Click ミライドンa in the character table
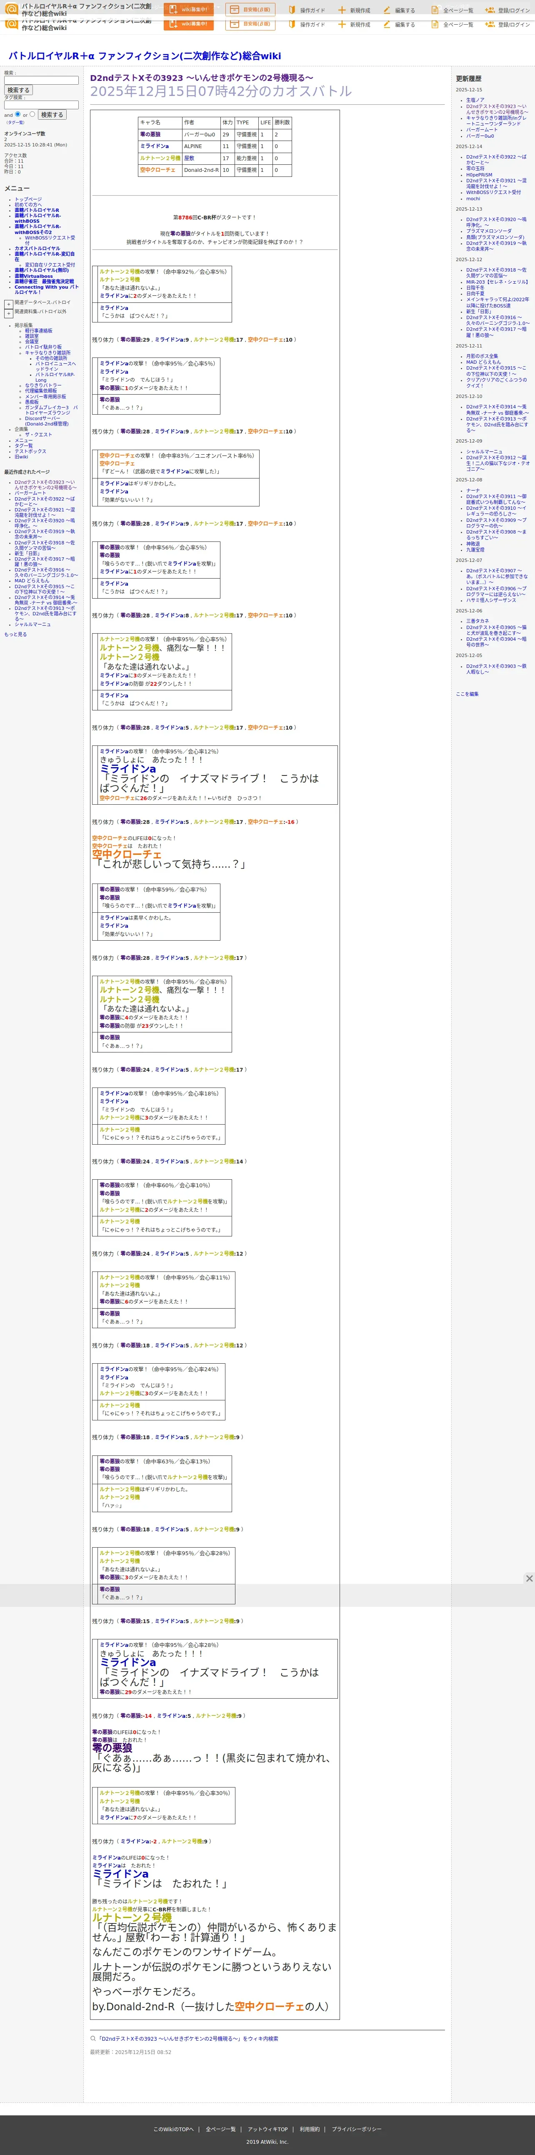Viewport: 535px width, 2155px height. point(154,146)
